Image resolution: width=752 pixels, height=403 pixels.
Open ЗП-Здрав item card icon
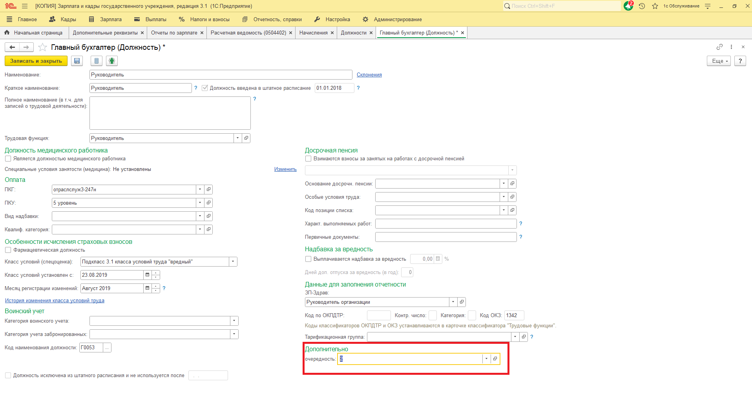(462, 302)
